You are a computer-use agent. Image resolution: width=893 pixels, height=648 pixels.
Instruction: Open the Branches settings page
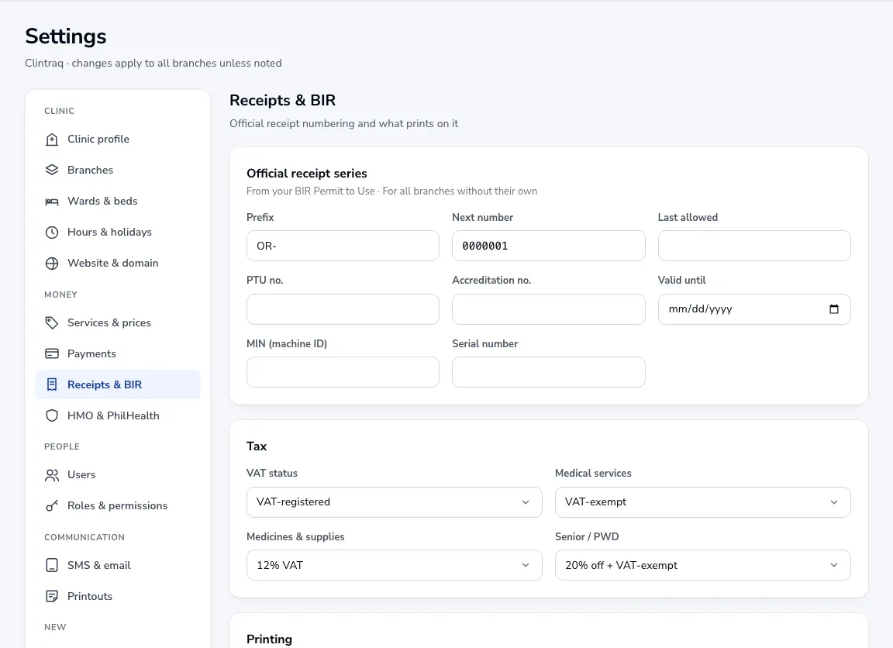(x=118, y=171)
